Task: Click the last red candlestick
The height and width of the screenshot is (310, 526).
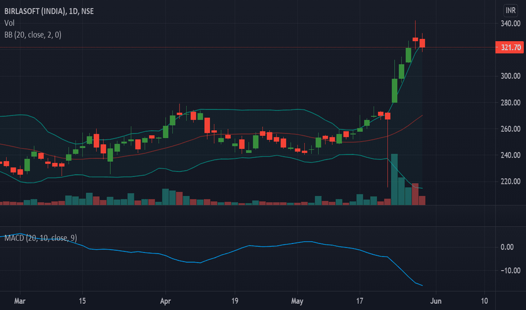Action: coord(422,43)
